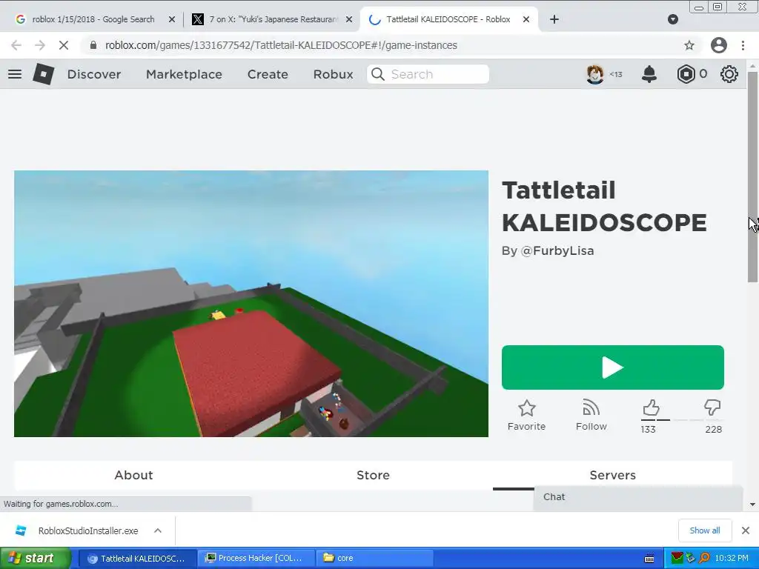This screenshot has width=759, height=569.
Task: Open the Chrome three-dot menu
Action: [x=743, y=45]
